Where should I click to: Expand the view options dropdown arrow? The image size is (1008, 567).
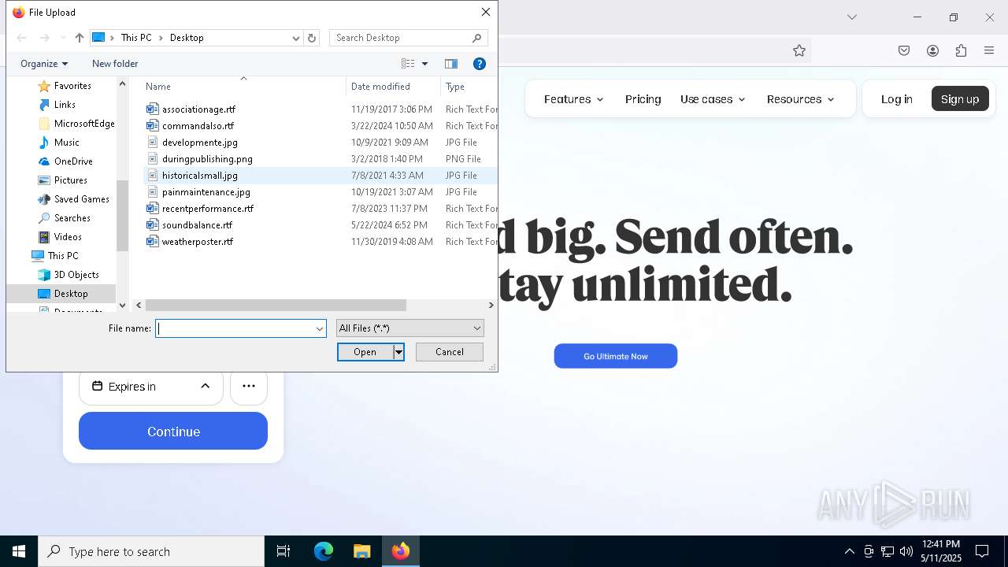coord(424,64)
